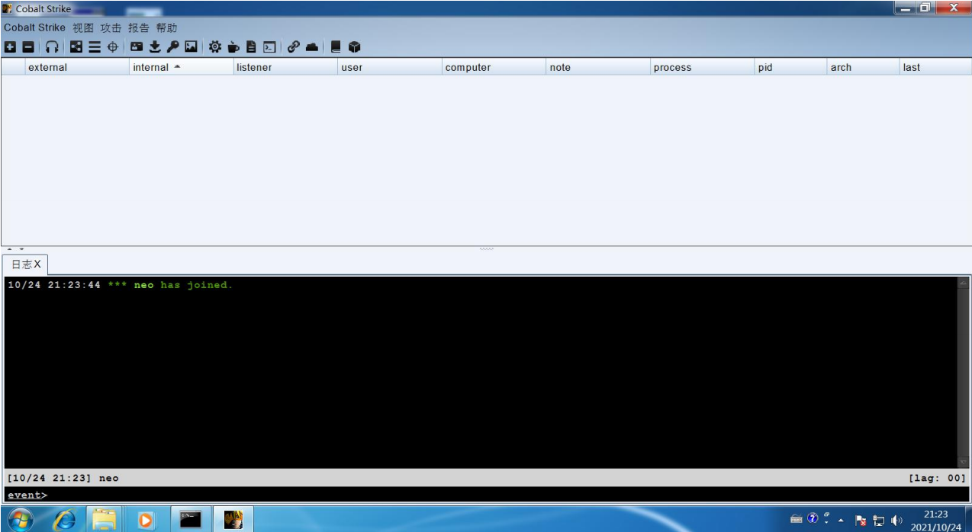
Task: Sort sessions by the note column
Action: pos(598,67)
